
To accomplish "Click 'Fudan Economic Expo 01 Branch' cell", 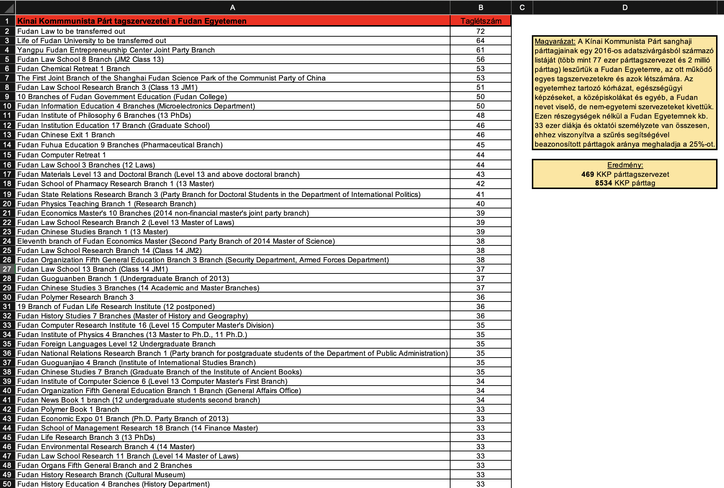I will [233, 419].
